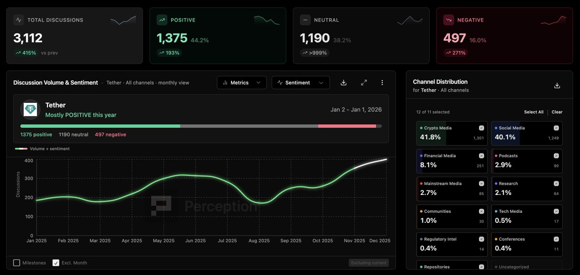Uncheck the Repositories channel

[481, 267]
